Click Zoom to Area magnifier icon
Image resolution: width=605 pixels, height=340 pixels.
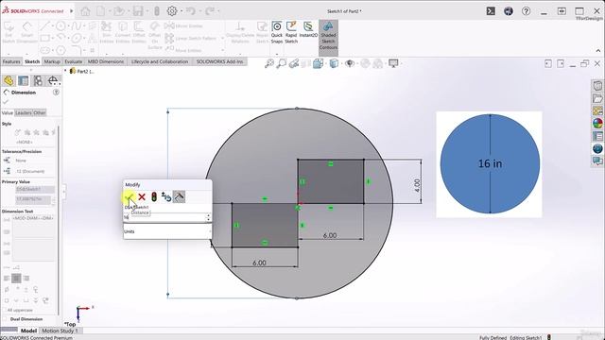282,63
